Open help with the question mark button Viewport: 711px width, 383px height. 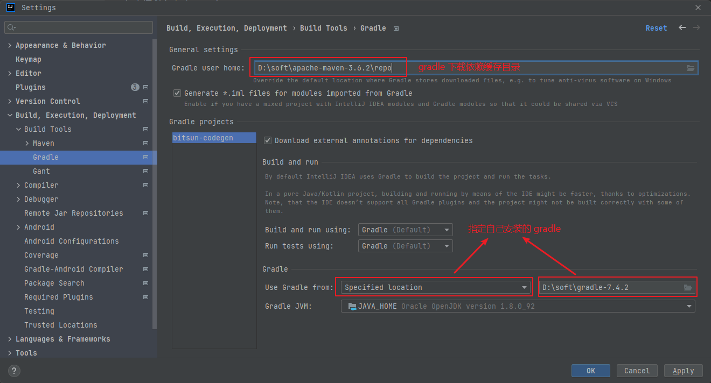pos(15,371)
